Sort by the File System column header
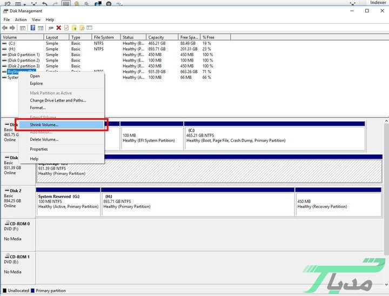The height and width of the screenshot is (296, 389). tap(104, 37)
